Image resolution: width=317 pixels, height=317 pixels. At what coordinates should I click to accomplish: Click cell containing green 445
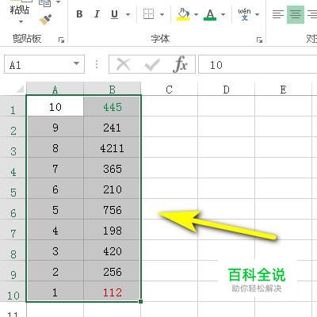pos(113,106)
